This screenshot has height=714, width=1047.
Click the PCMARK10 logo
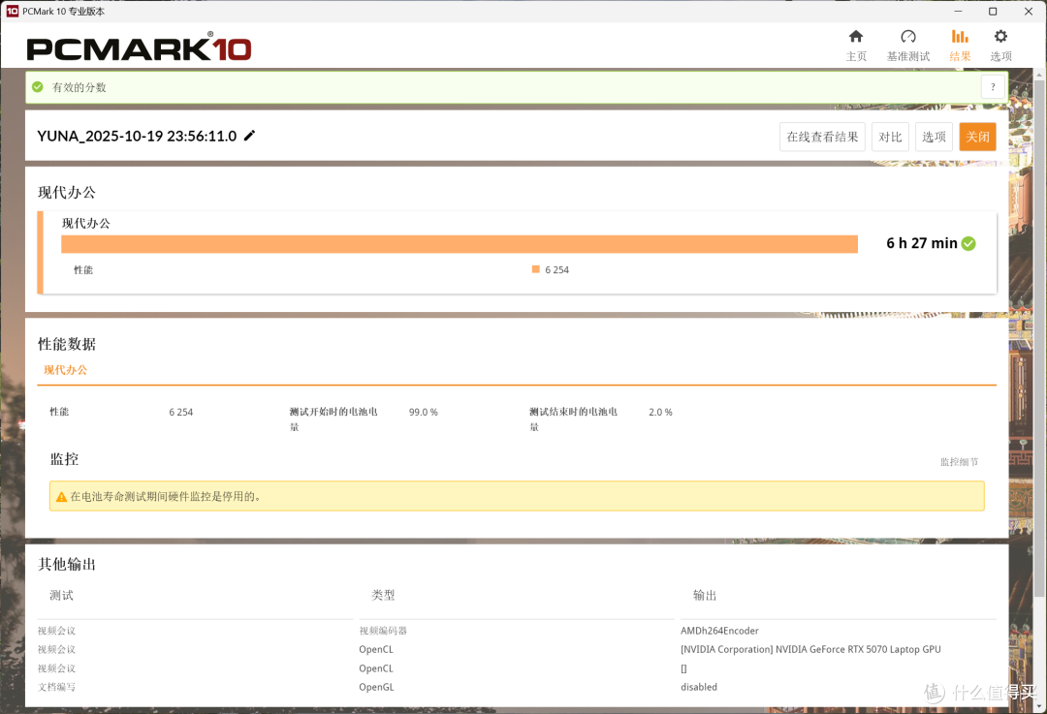pos(139,47)
